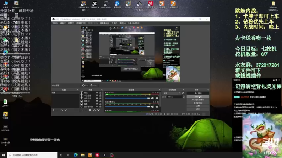
Task: Toggle the lock on the 今日目标 source
Action: (100, 96)
